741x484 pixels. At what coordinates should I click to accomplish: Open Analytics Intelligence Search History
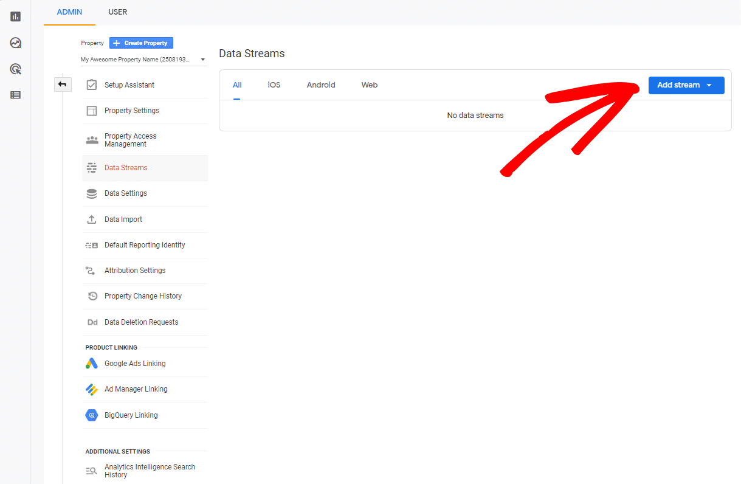(x=150, y=471)
